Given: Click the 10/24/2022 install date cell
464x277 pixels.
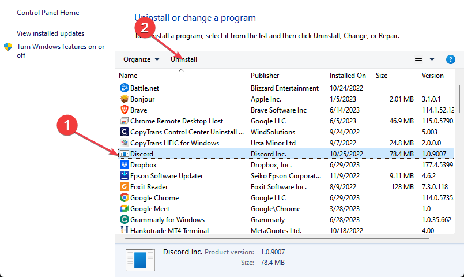Looking at the screenshot, I should [x=346, y=88].
